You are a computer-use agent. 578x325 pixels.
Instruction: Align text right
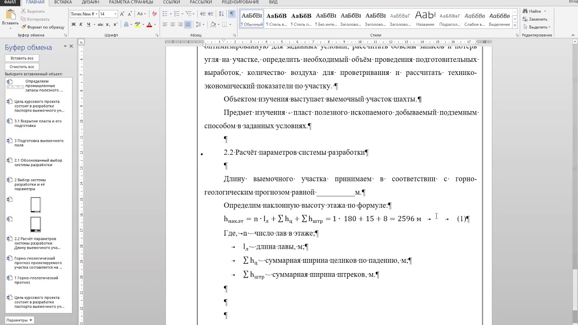point(180,24)
